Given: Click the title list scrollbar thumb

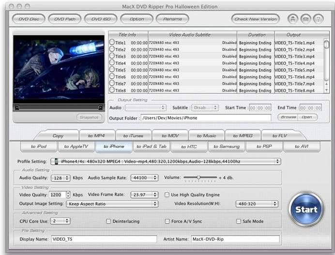Looking at the screenshot, I should pos(326,44).
